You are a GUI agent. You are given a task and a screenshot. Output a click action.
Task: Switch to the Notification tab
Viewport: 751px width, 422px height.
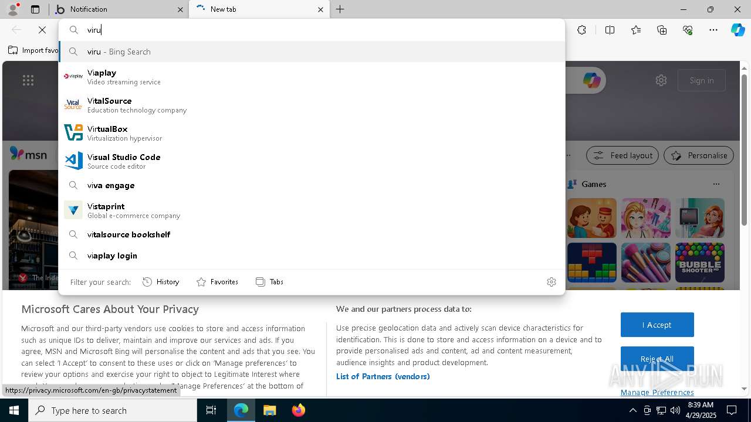(x=119, y=9)
